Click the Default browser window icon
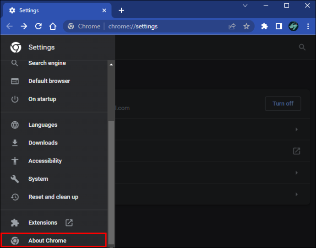 pos(15,81)
